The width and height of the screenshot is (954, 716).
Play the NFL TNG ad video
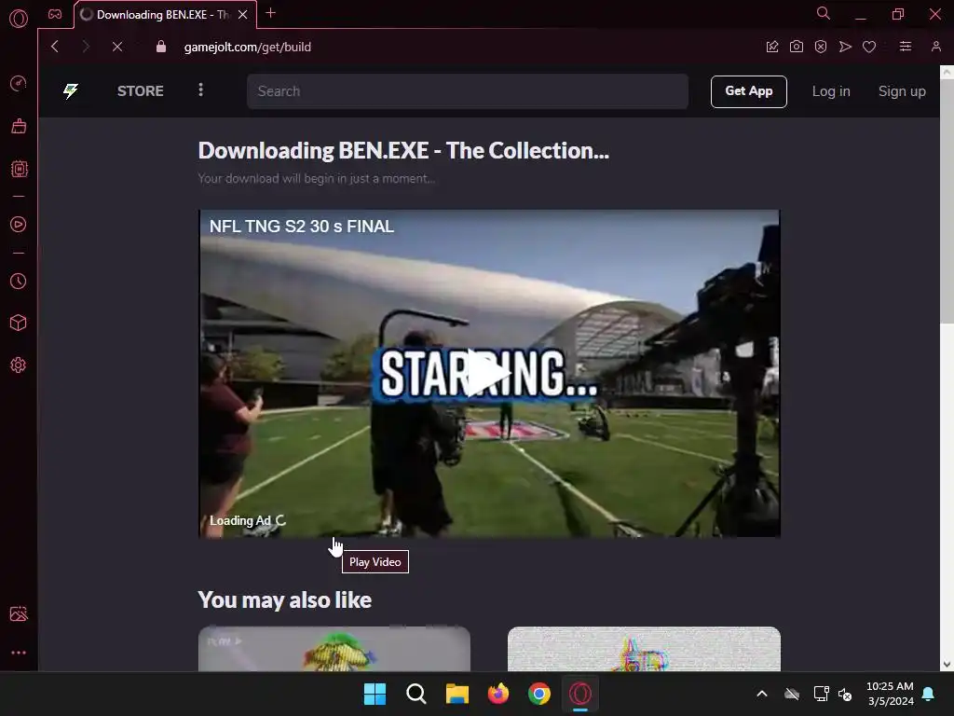(489, 373)
